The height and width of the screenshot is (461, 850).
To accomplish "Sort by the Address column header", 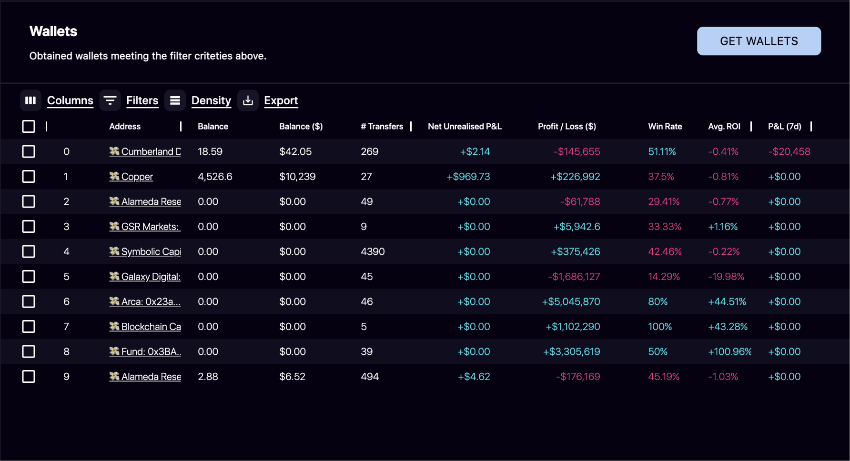I will coord(125,126).
